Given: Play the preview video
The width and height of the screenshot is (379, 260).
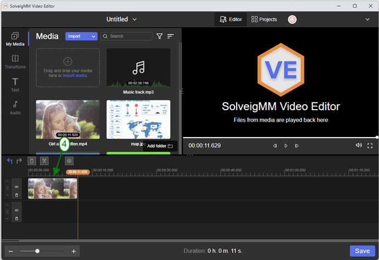Looking at the screenshot, I should [286, 146].
